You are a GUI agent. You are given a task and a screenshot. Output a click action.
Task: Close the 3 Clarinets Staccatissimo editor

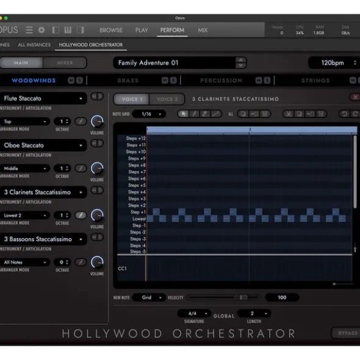click(x=355, y=97)
